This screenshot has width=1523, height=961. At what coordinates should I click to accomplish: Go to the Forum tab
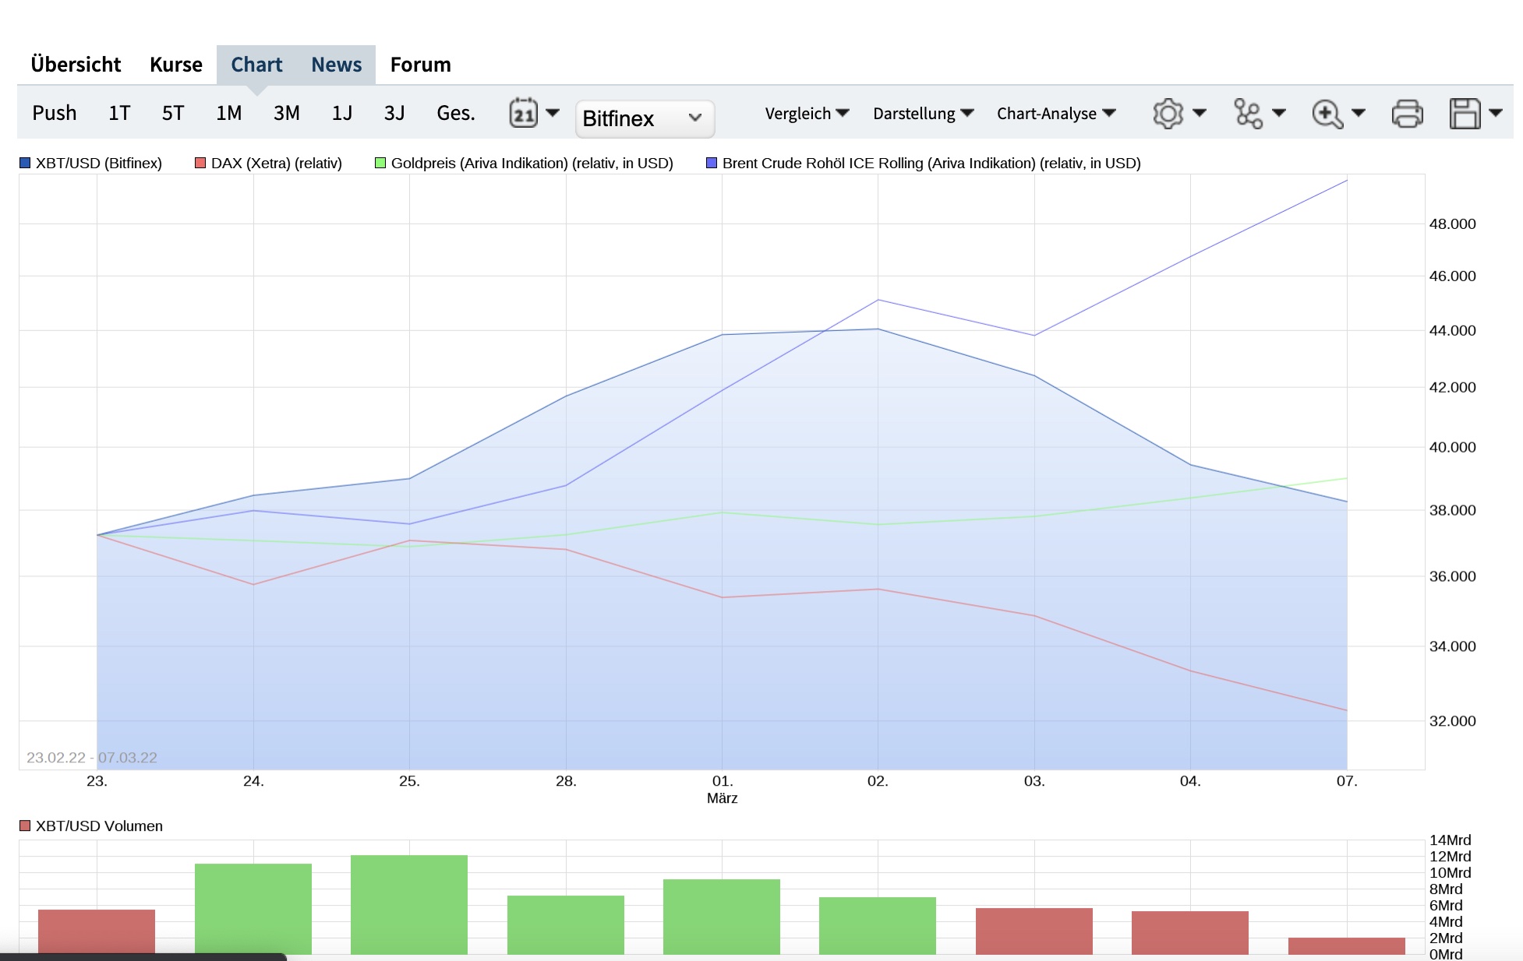[420, 65]
